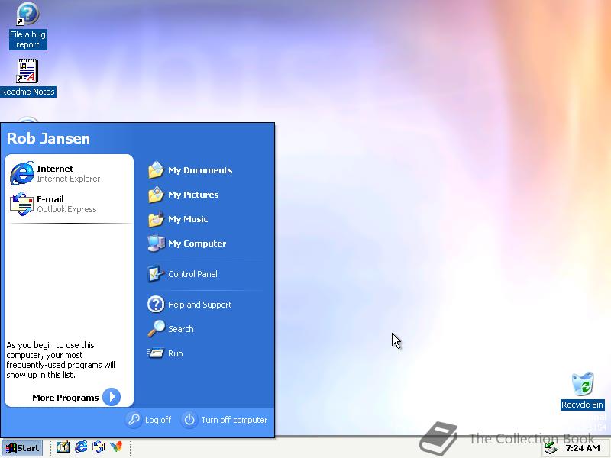This screenshot has width=611, height=458.
Task: Click system tray network icon
Action: 551,448
